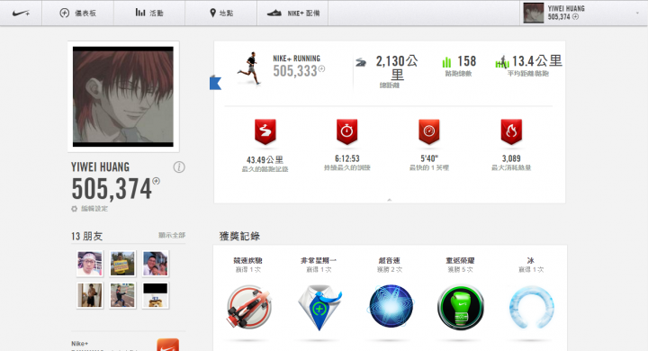Click the 5'40" fastest mile record
Viewport: 648px width, 351px height.
[x=429, y=158]
